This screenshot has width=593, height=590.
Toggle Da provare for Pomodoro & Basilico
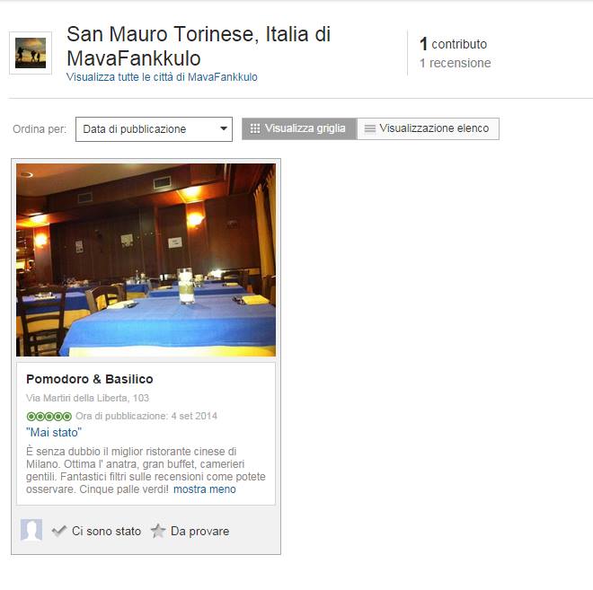tap(190, 531)
